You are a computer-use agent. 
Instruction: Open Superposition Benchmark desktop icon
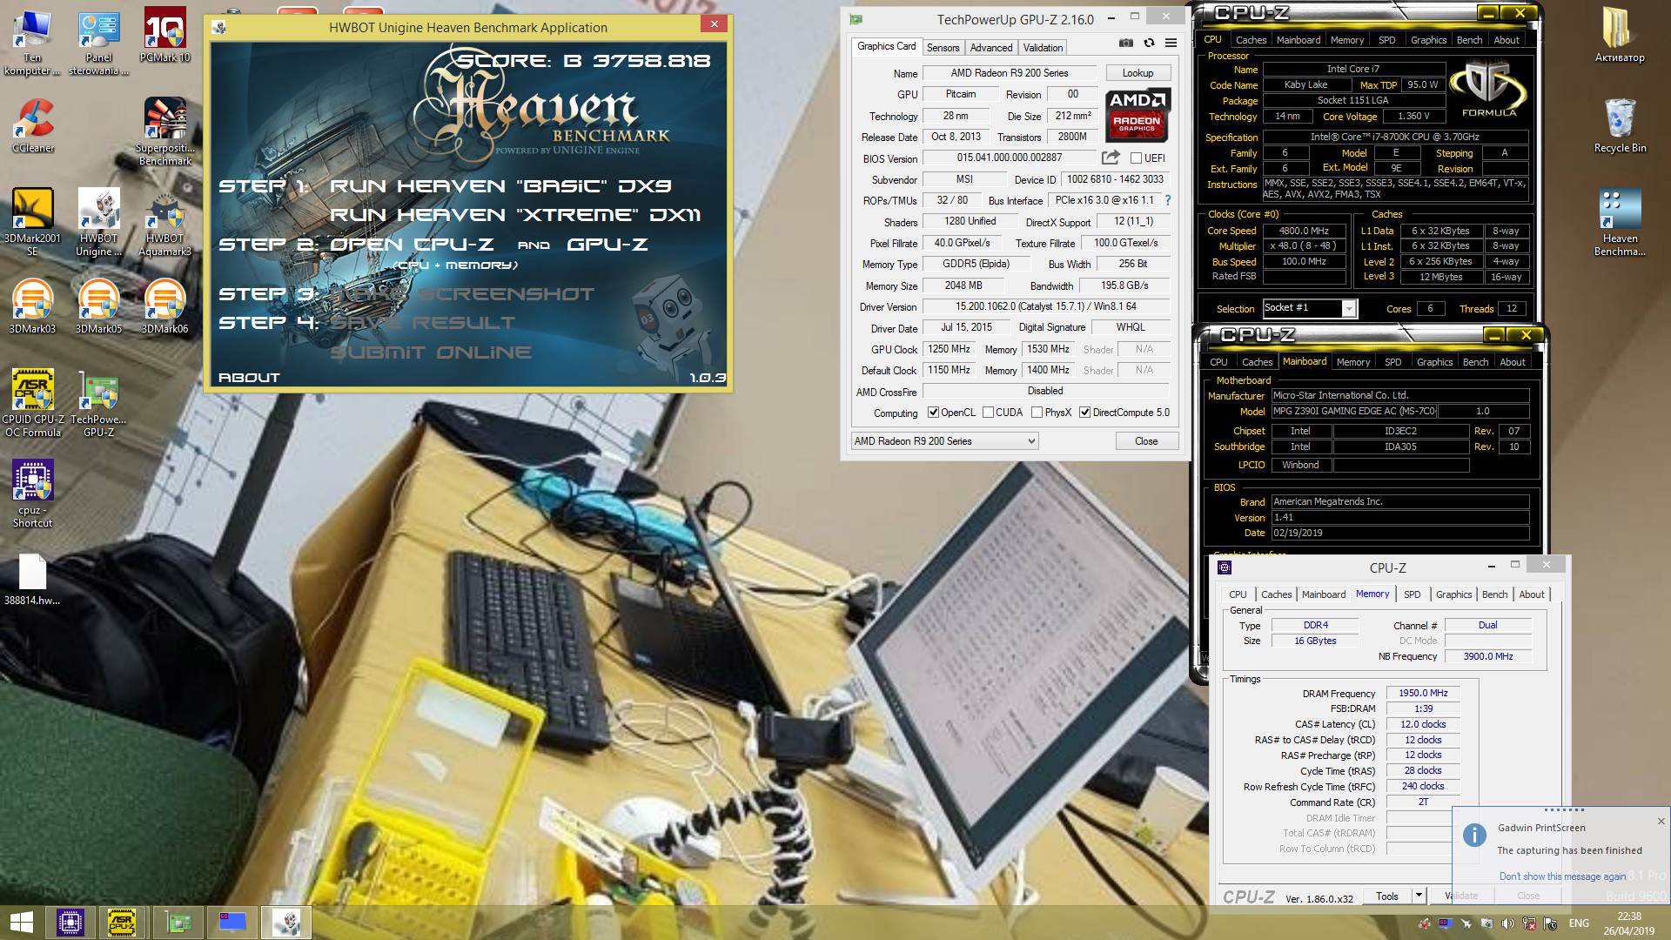click(x=164, y=131)
